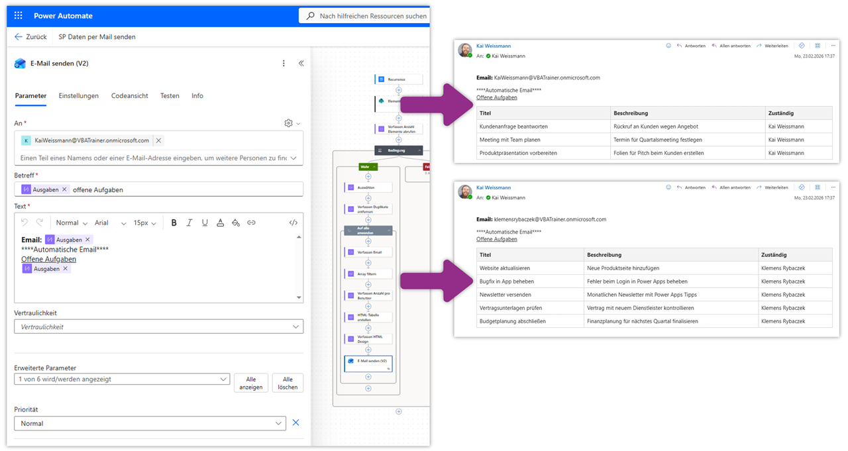
Task: Open the highlight color bucket tool
Action: [236, 223]
